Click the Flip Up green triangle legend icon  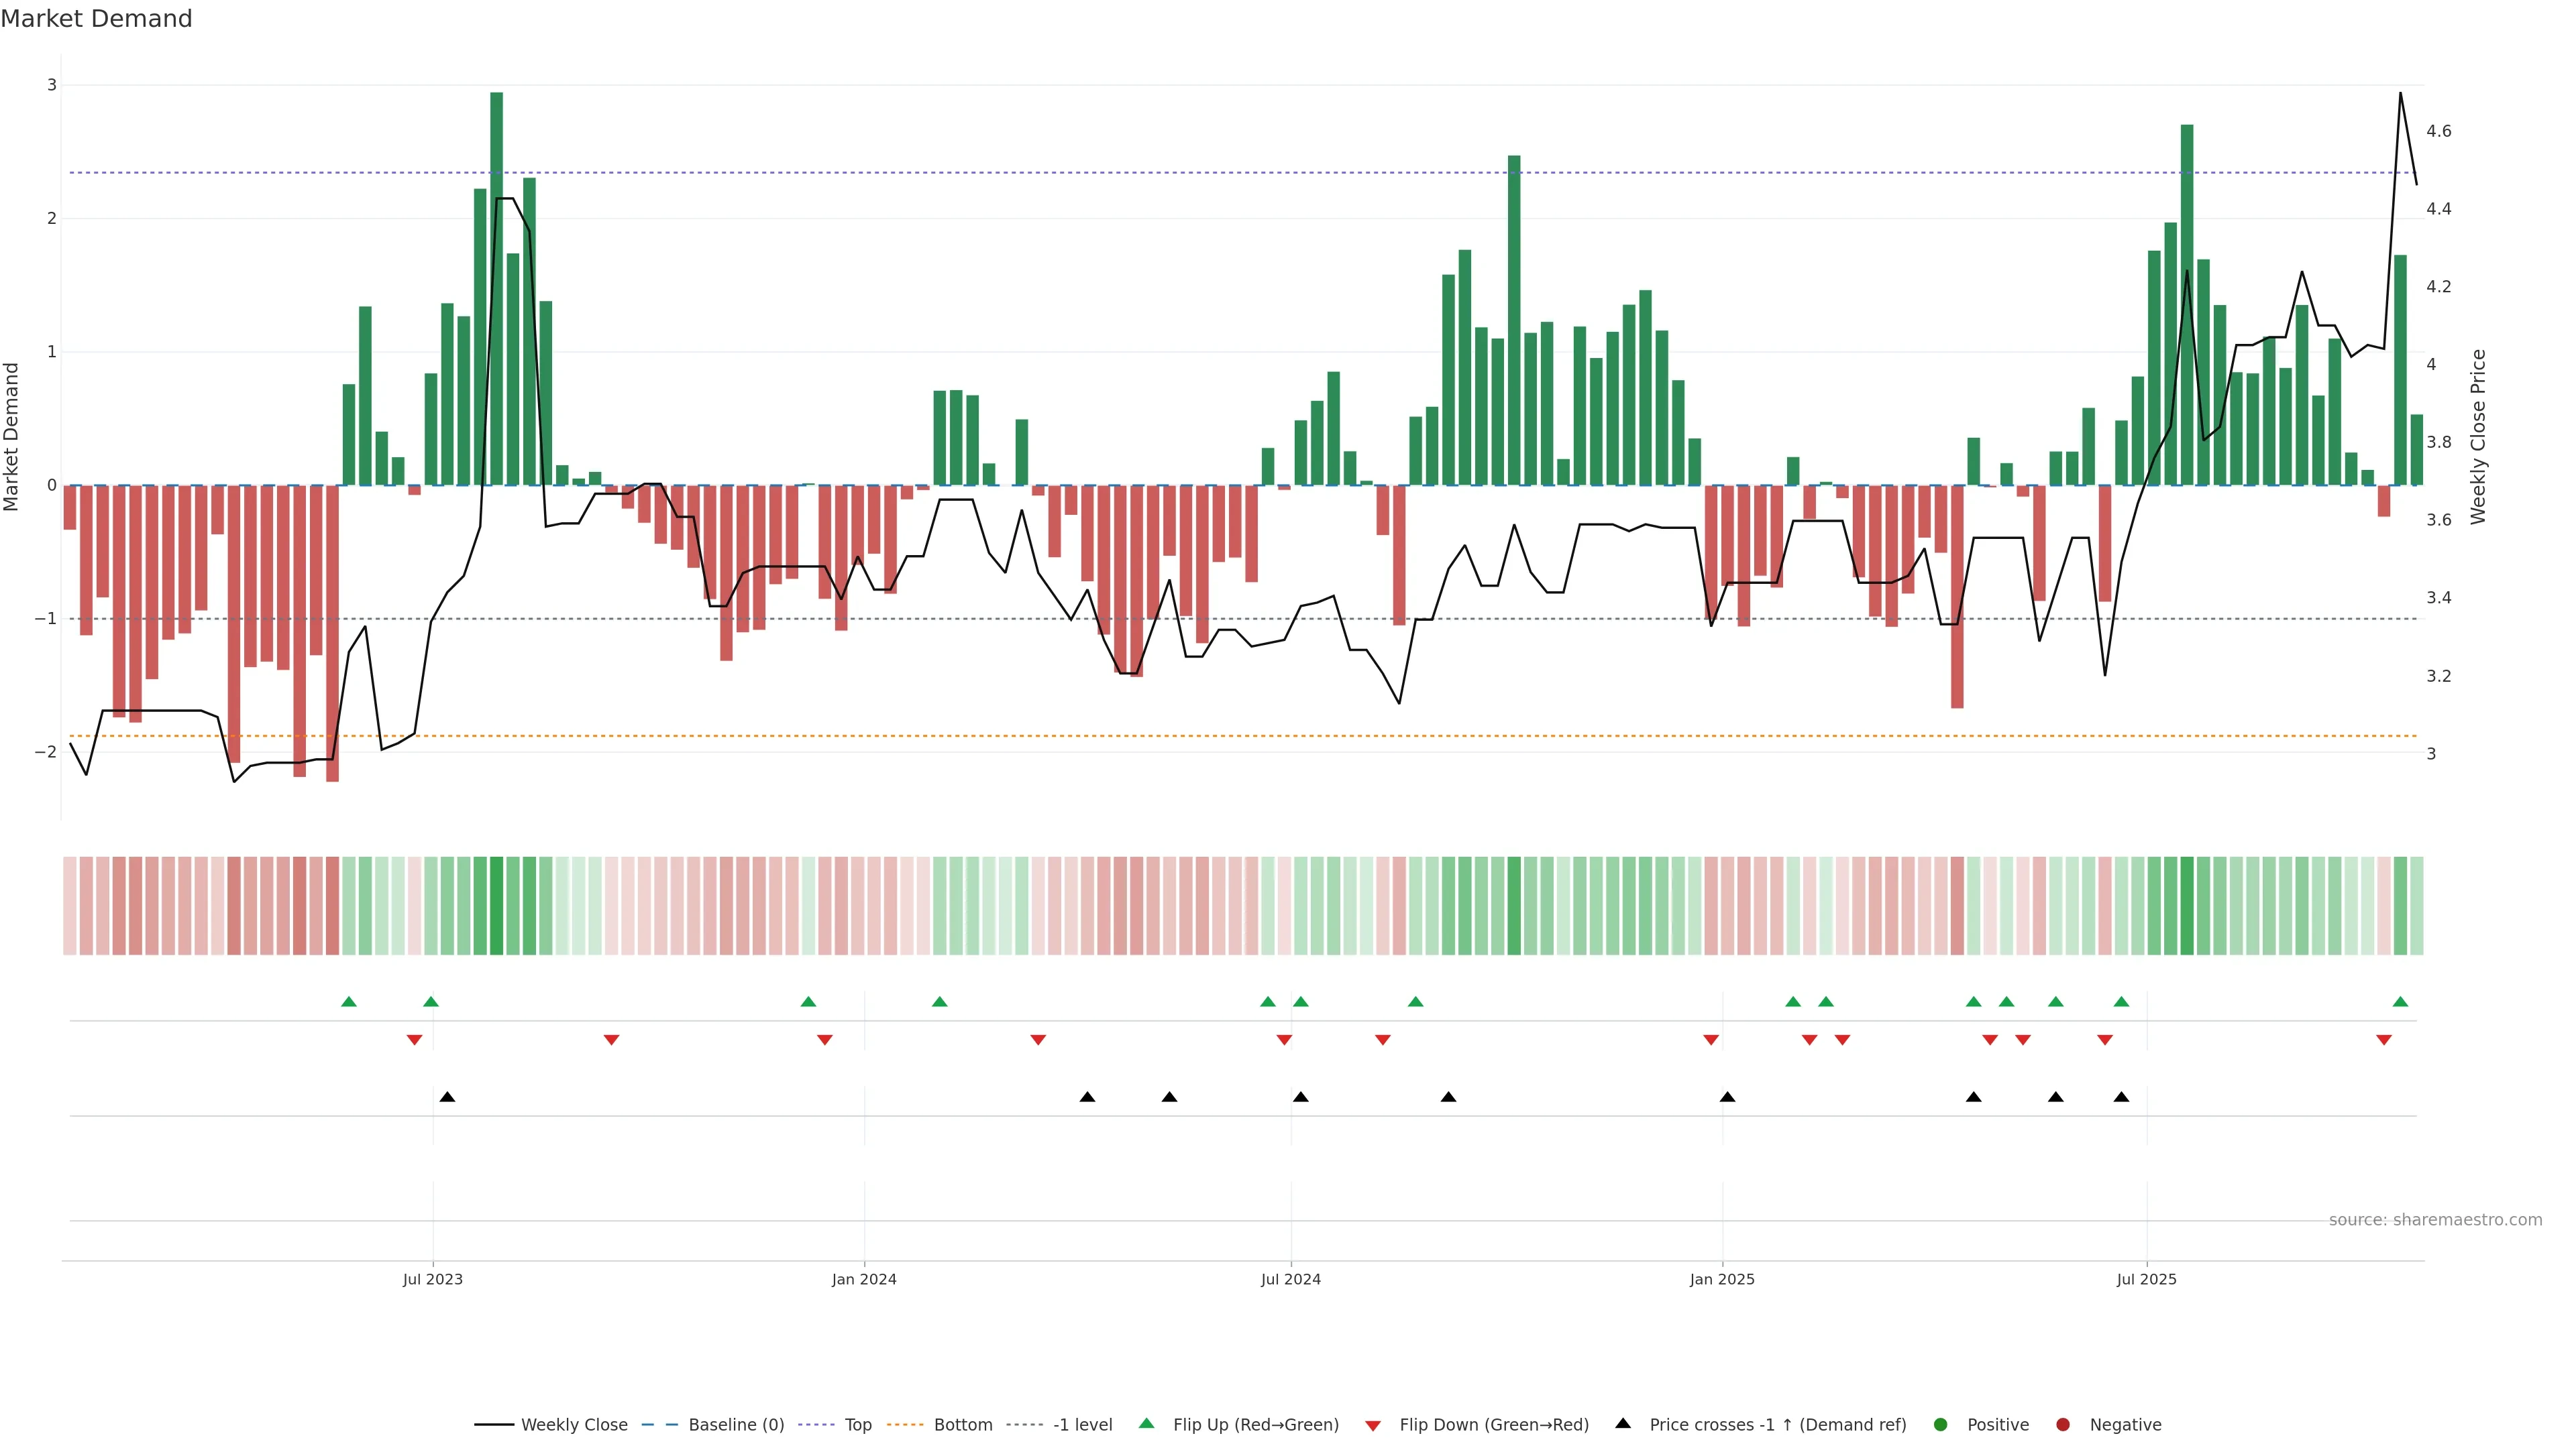coord(1147,1424)
